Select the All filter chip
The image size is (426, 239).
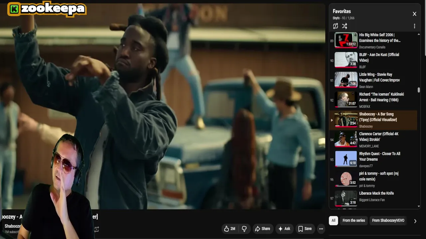click(333, 220)
